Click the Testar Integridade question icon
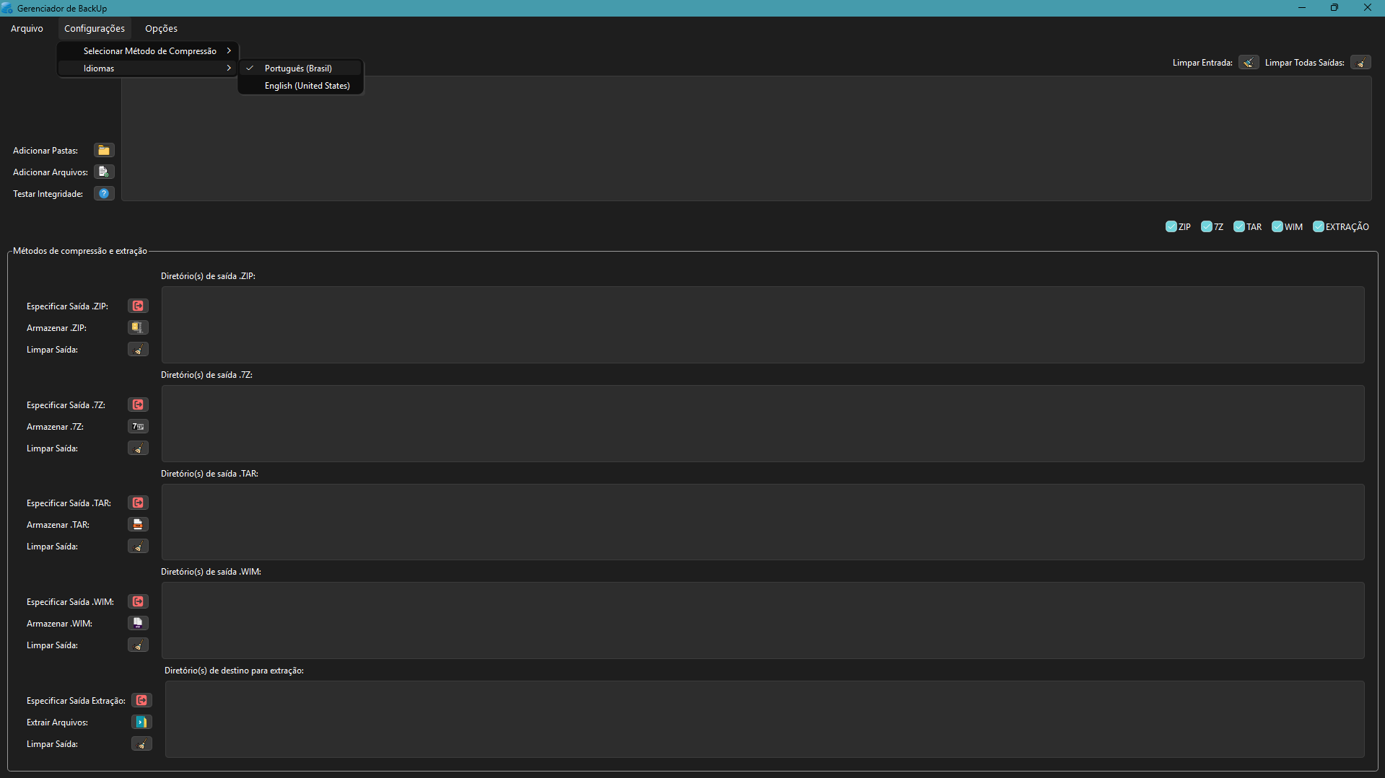The height and width of the screenshot is (778, 1385). pos(104,193)
